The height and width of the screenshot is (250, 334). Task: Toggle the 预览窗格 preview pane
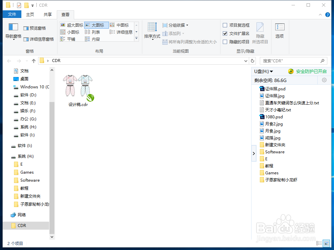pos(34,28)
